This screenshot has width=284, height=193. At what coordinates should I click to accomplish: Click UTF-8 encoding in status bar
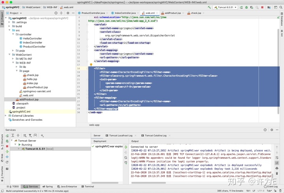[x=261, y=191]
